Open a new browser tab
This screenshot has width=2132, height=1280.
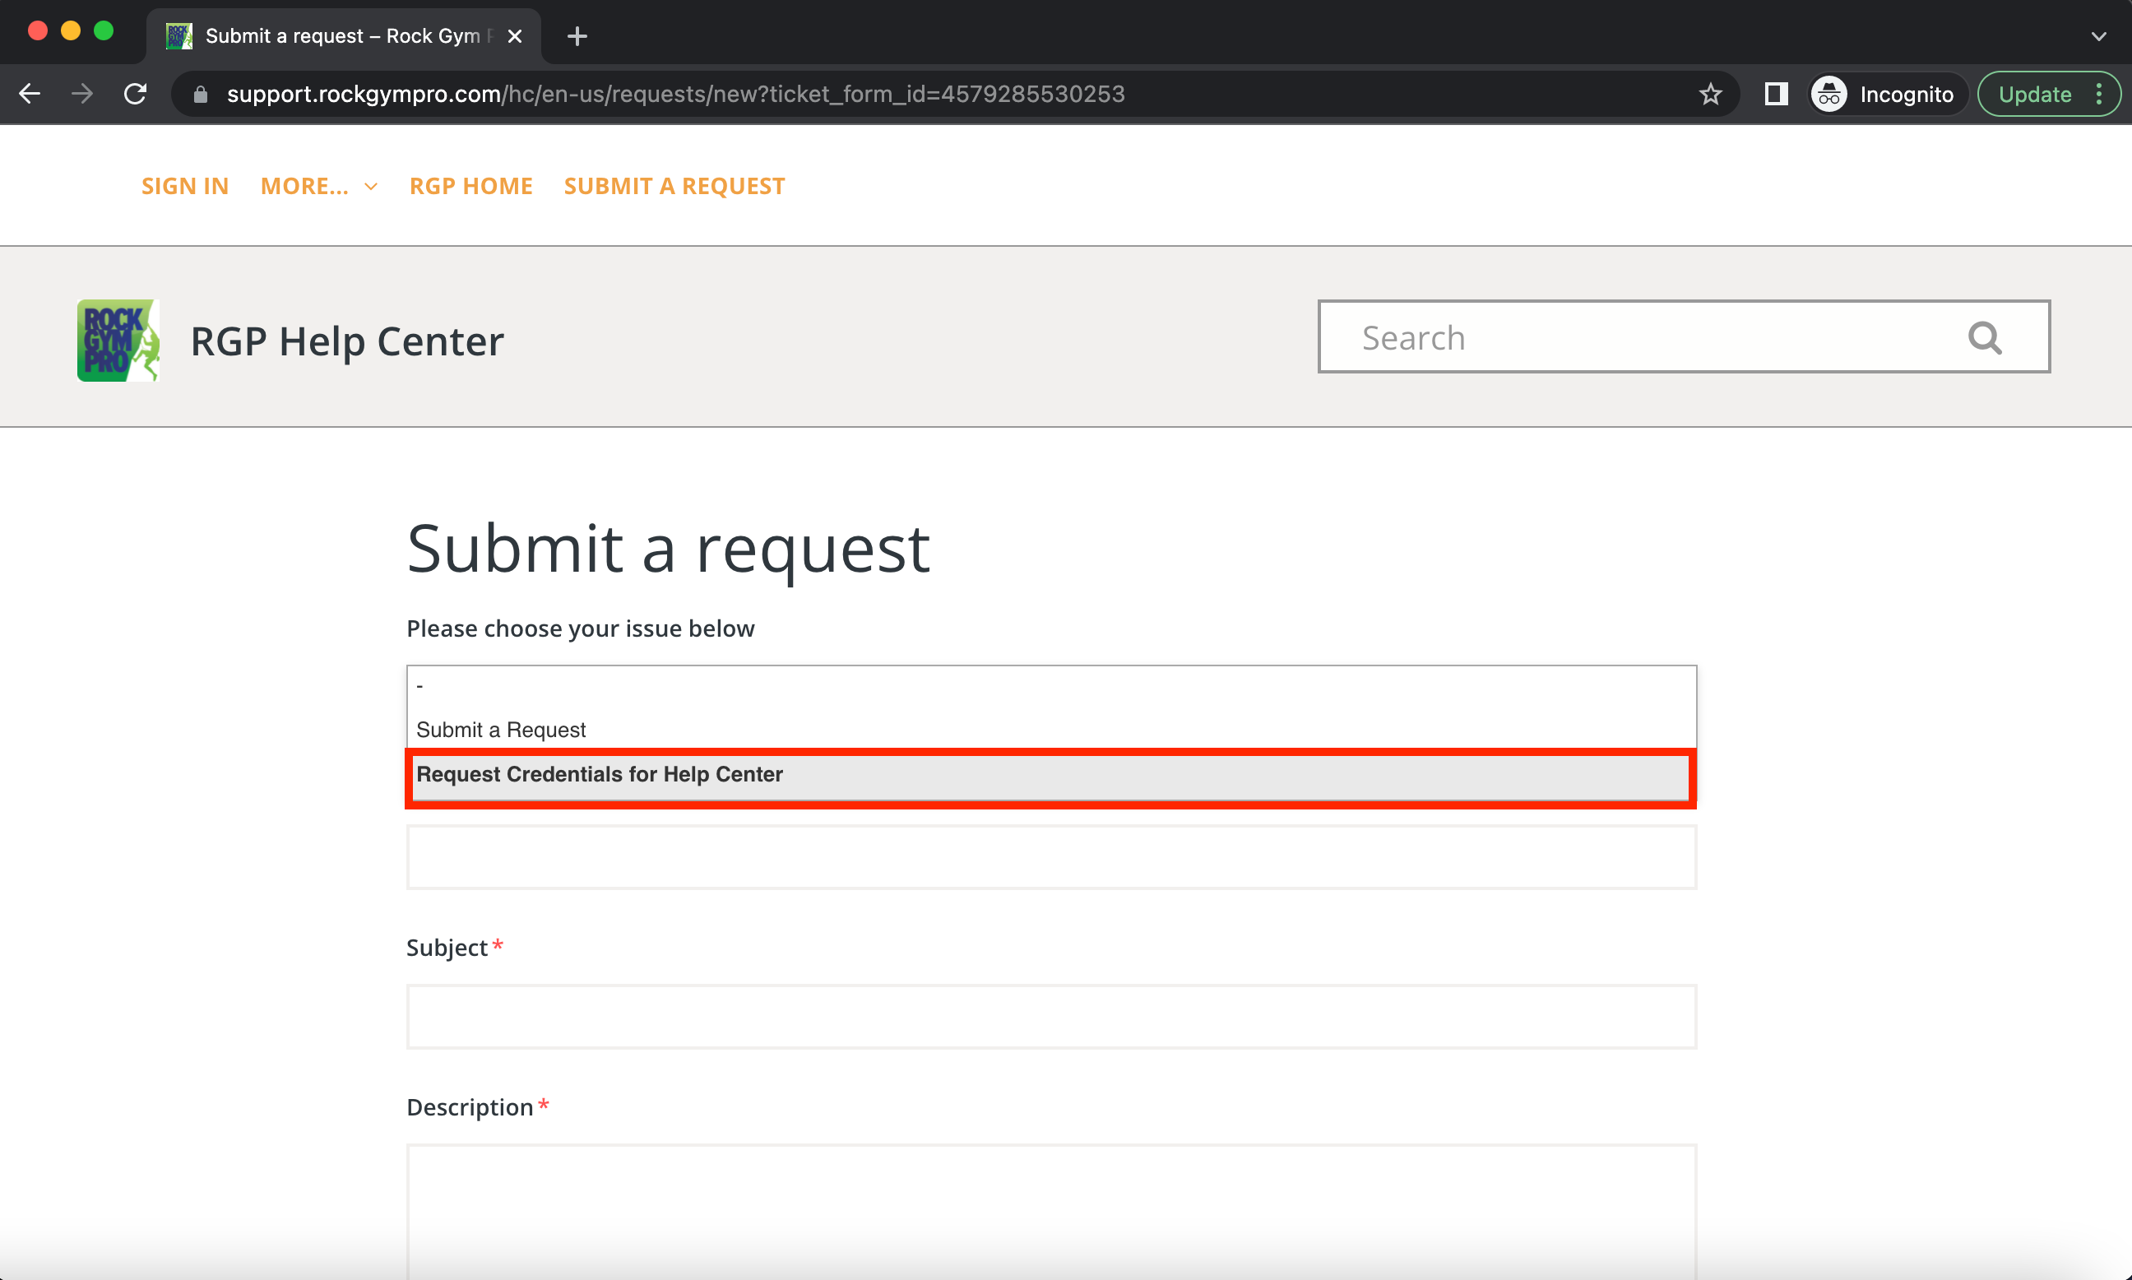click(577, 36)
